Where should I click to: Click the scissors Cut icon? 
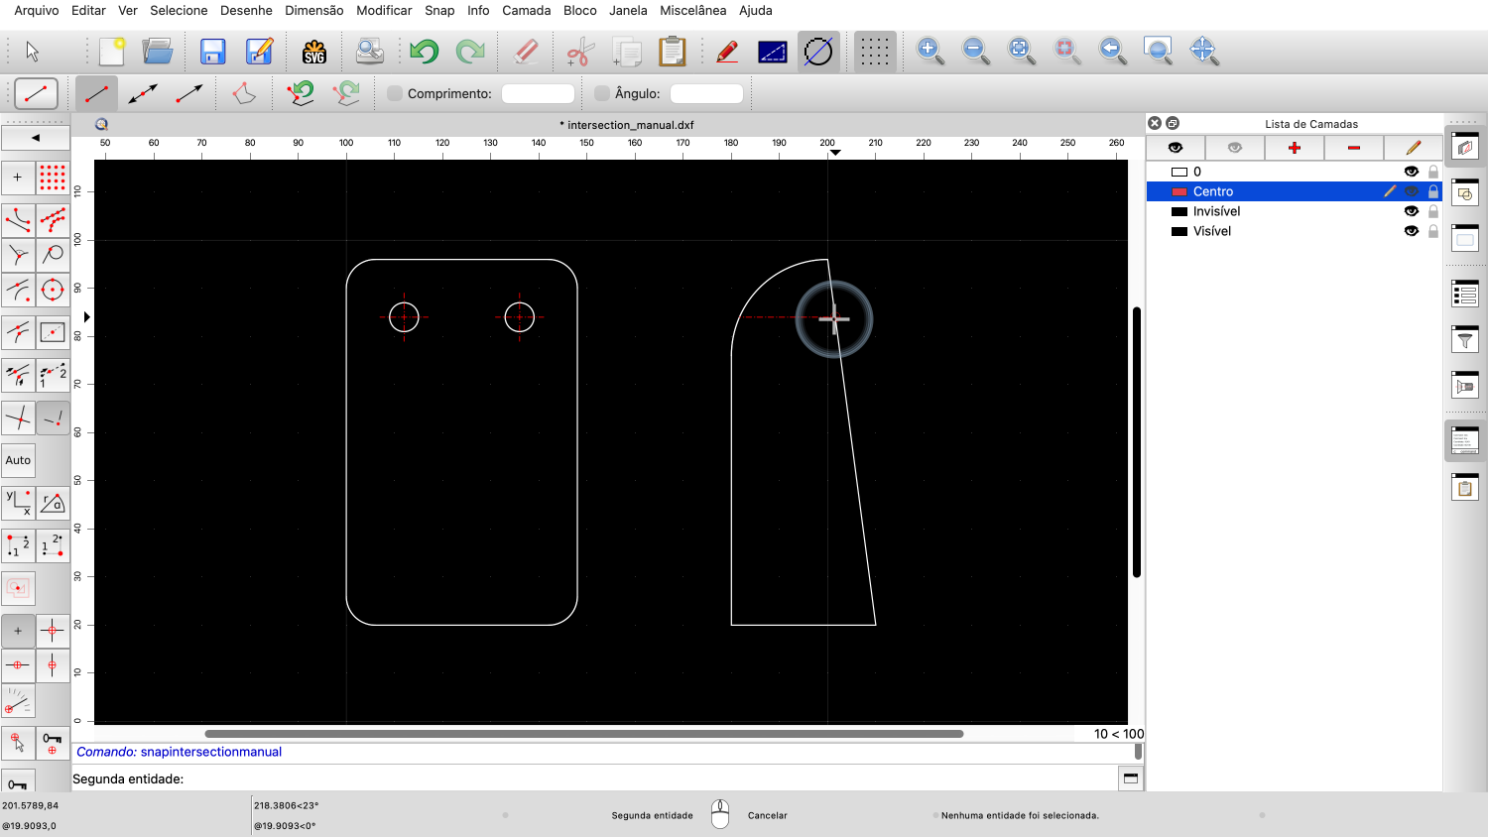580,51
